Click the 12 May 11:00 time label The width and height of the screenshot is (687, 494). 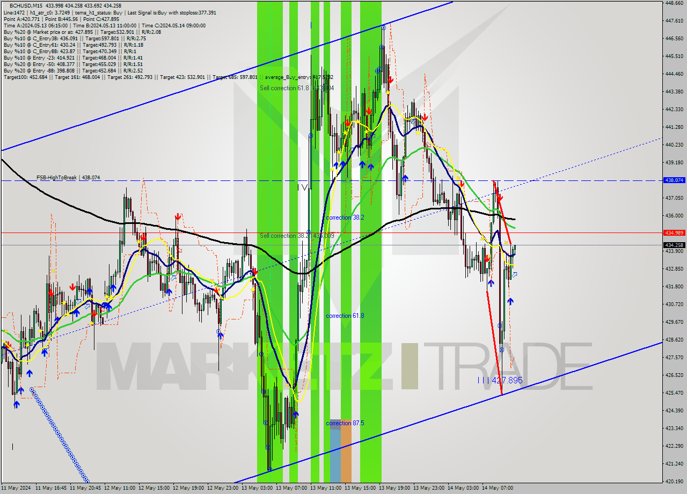[120, 488]
